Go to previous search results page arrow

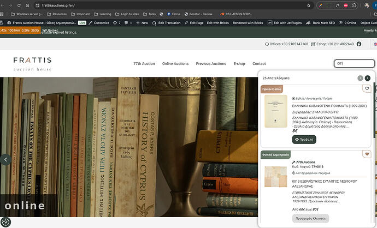[360, 79]
